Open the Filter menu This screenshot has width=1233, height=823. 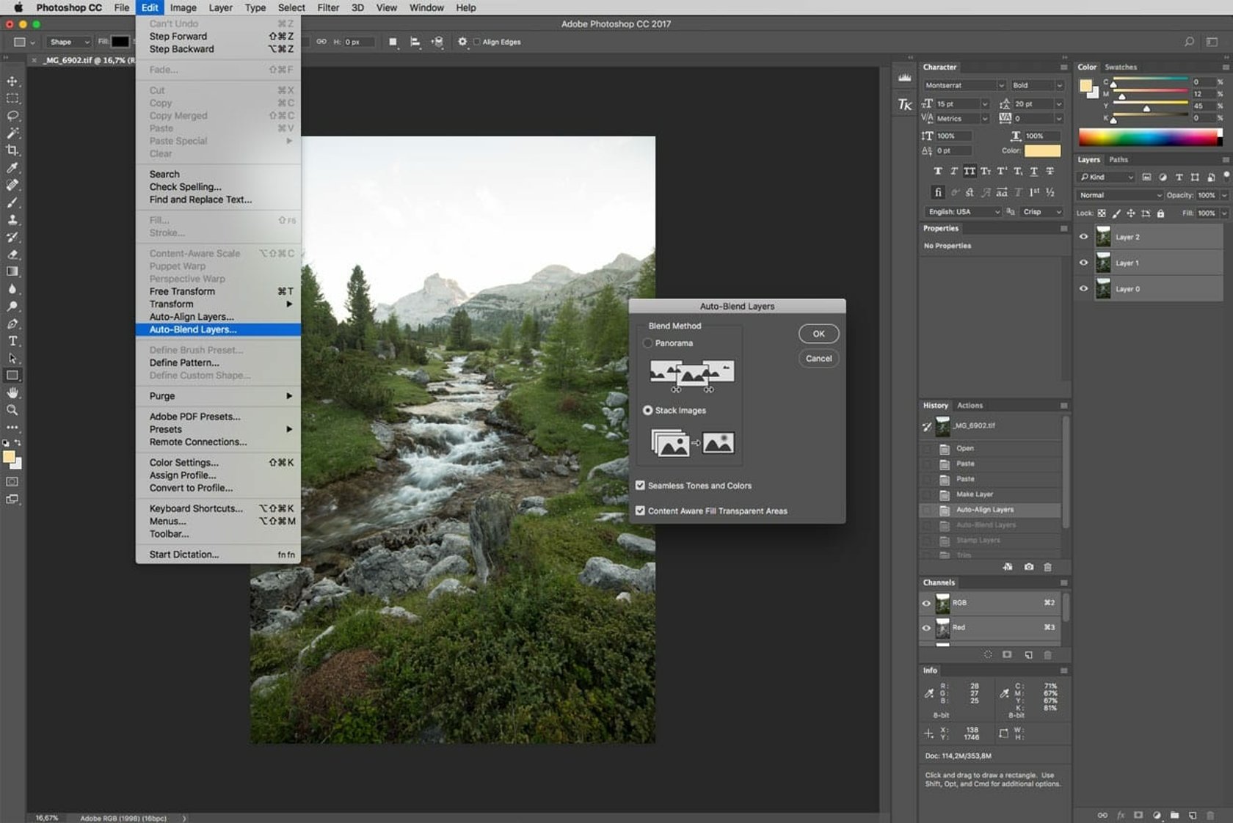pos(327,7)
